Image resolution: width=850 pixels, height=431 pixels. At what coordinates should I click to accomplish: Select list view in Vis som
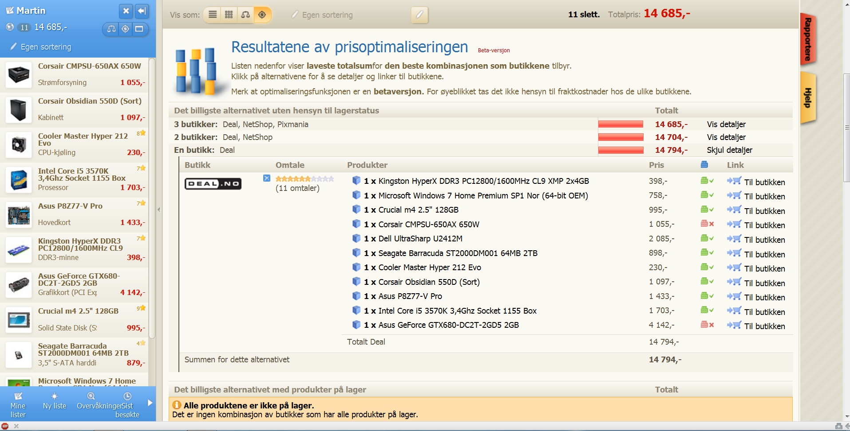pos(213,15)
